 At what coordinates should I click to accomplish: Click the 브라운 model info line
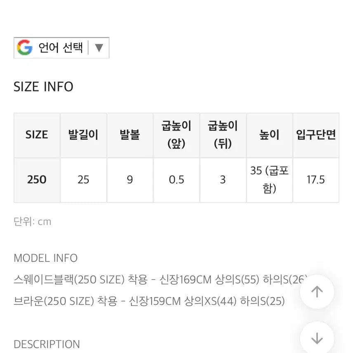[x=149, y=302]
